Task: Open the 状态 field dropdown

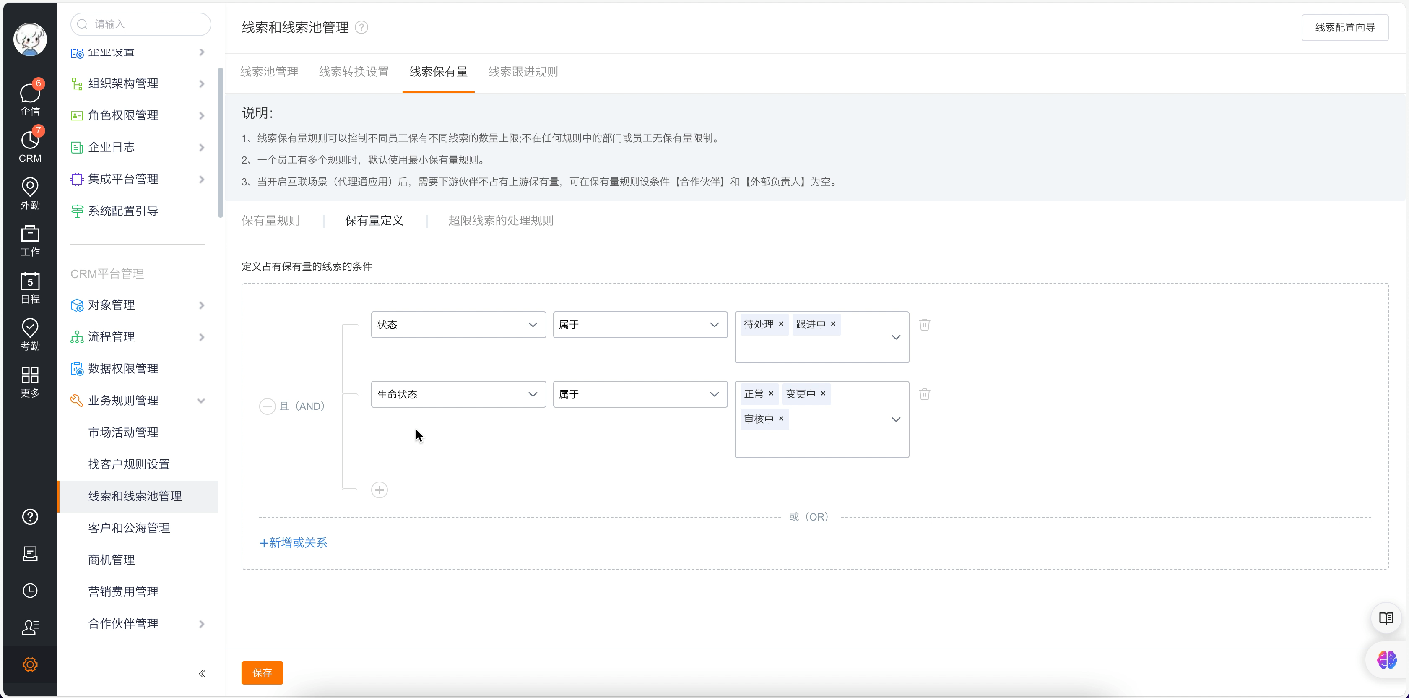Action: click(x=458, y=324)
